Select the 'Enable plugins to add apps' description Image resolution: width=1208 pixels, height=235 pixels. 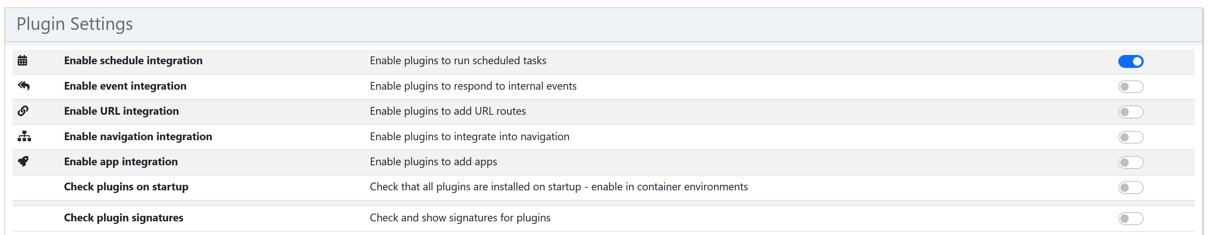coord(433,162)
